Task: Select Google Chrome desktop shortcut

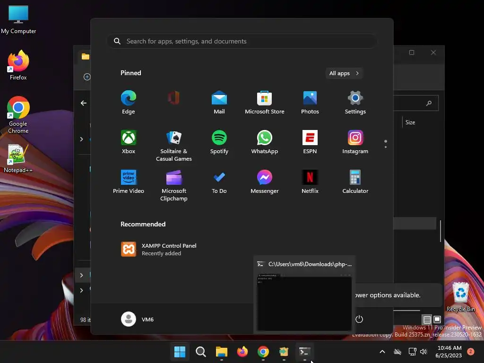Action: click(18, 115)
